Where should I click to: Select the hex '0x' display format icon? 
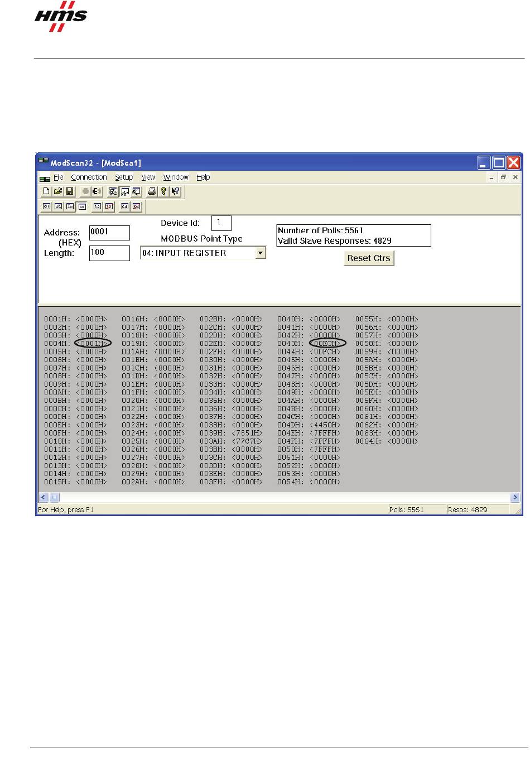tap(81, 206)
